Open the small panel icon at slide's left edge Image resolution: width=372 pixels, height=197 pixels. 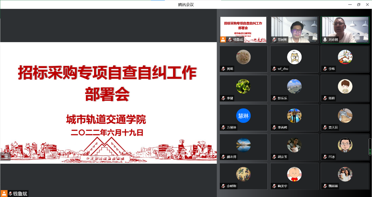tap(5, 156)
